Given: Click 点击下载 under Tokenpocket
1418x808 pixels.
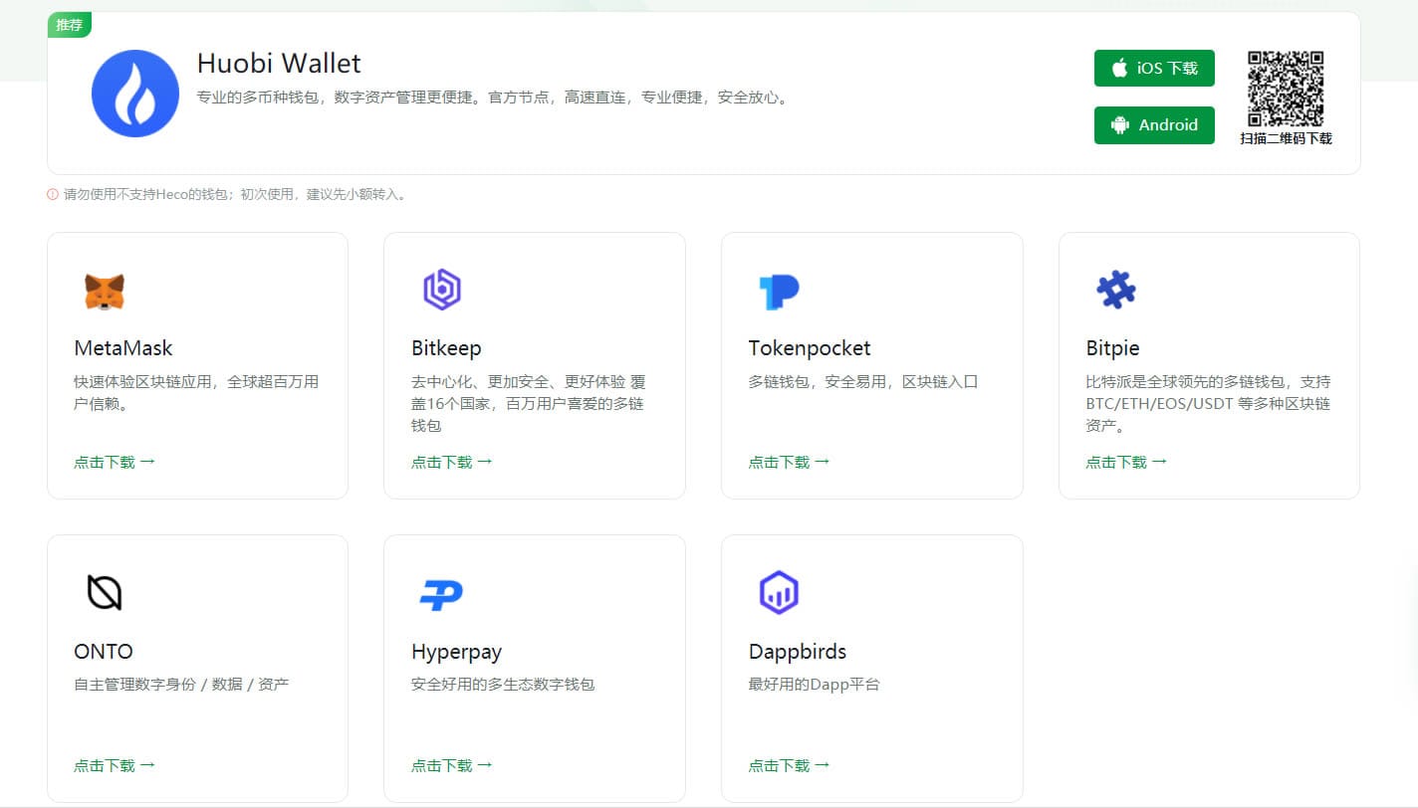Looking at the screenshot, I should (790, 461).
